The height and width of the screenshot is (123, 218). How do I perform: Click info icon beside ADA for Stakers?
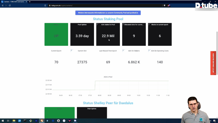coord(123,50)
